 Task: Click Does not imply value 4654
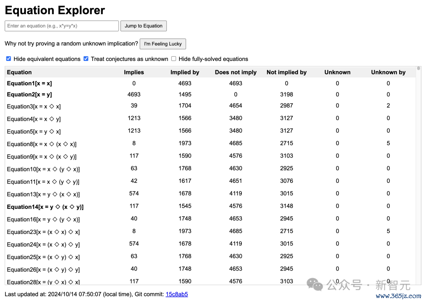point(236,106)
